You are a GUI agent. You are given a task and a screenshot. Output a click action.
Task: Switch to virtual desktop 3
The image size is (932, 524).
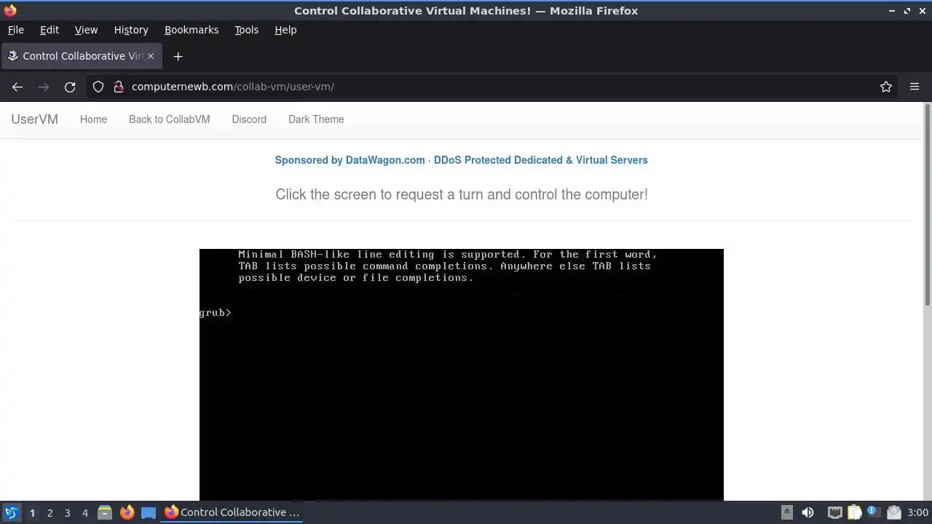[x=67, y=512]
